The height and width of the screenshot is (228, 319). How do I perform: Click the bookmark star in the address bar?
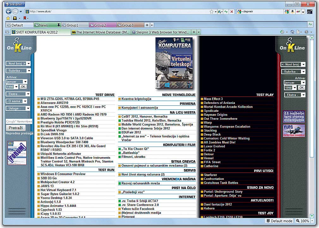(x=212, y=12)
